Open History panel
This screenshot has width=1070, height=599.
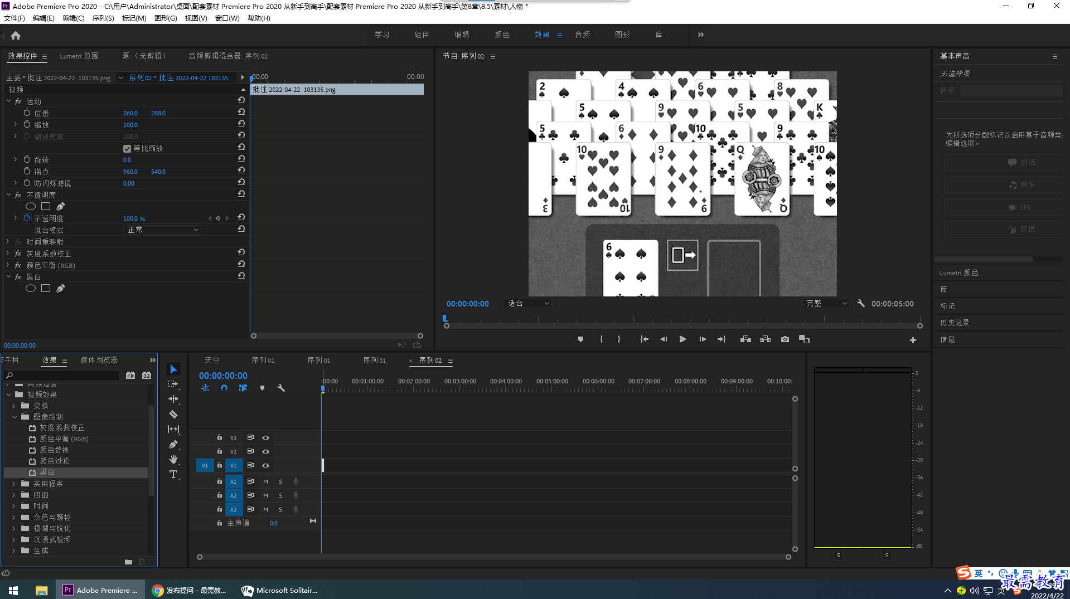955,323
